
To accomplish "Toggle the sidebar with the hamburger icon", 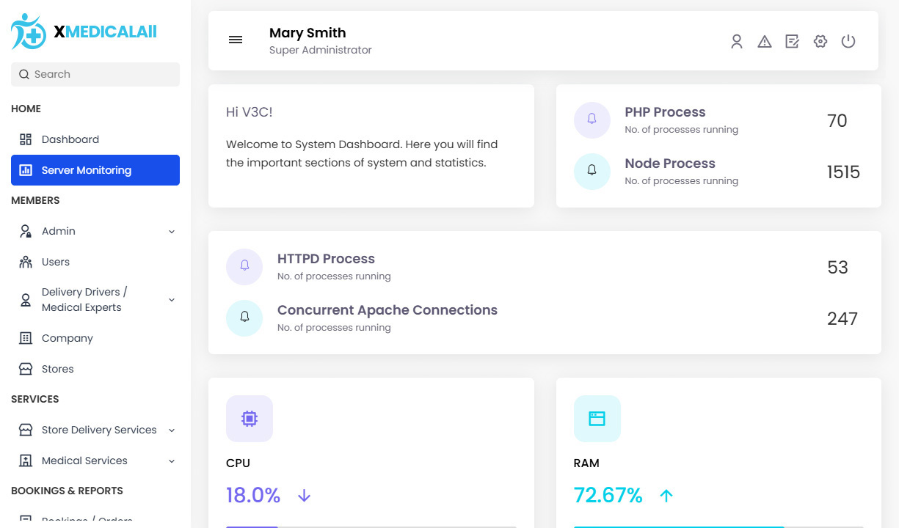I will 236,40.
